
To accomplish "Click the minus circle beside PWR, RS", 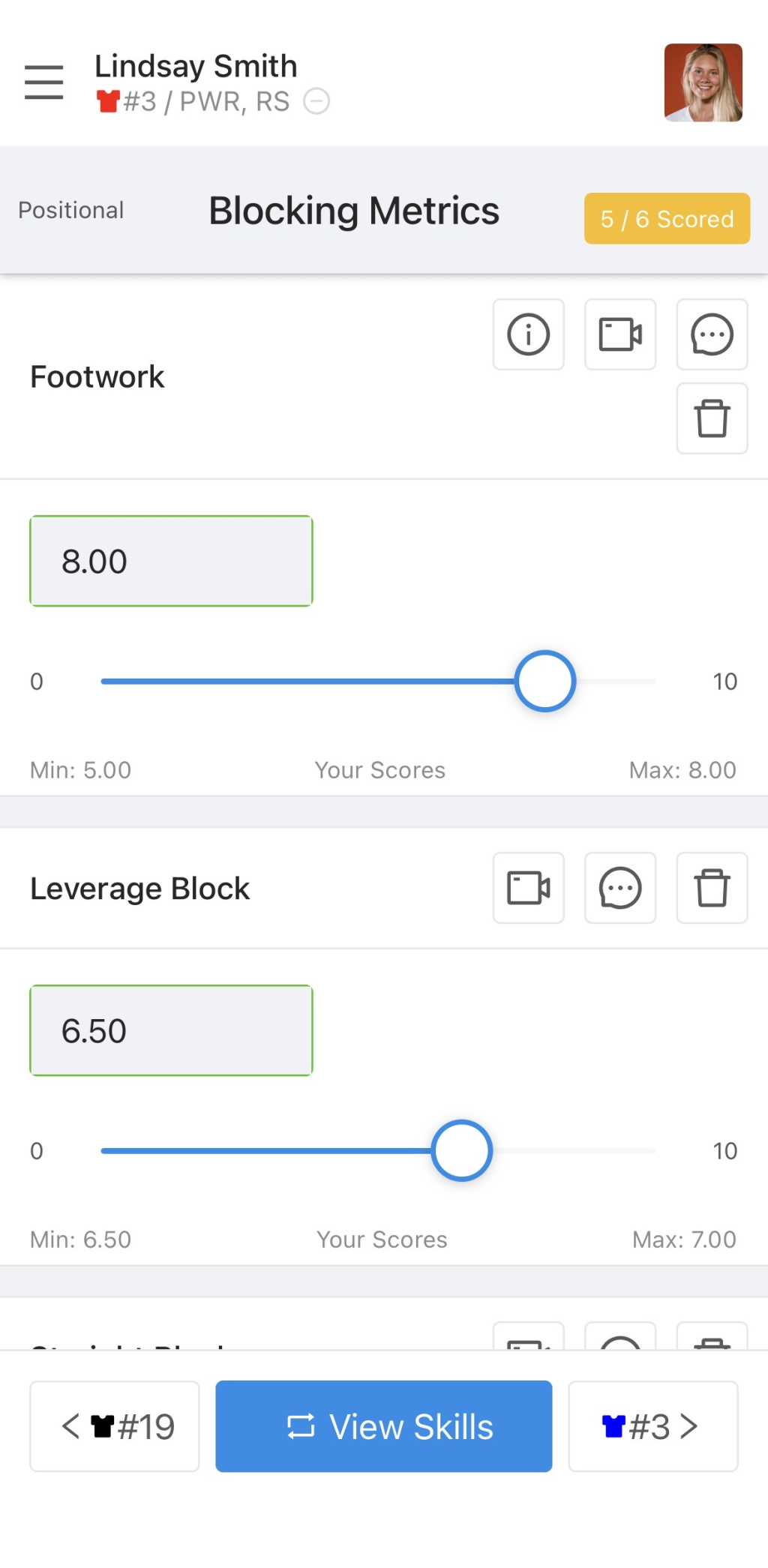I will [316, 101].
